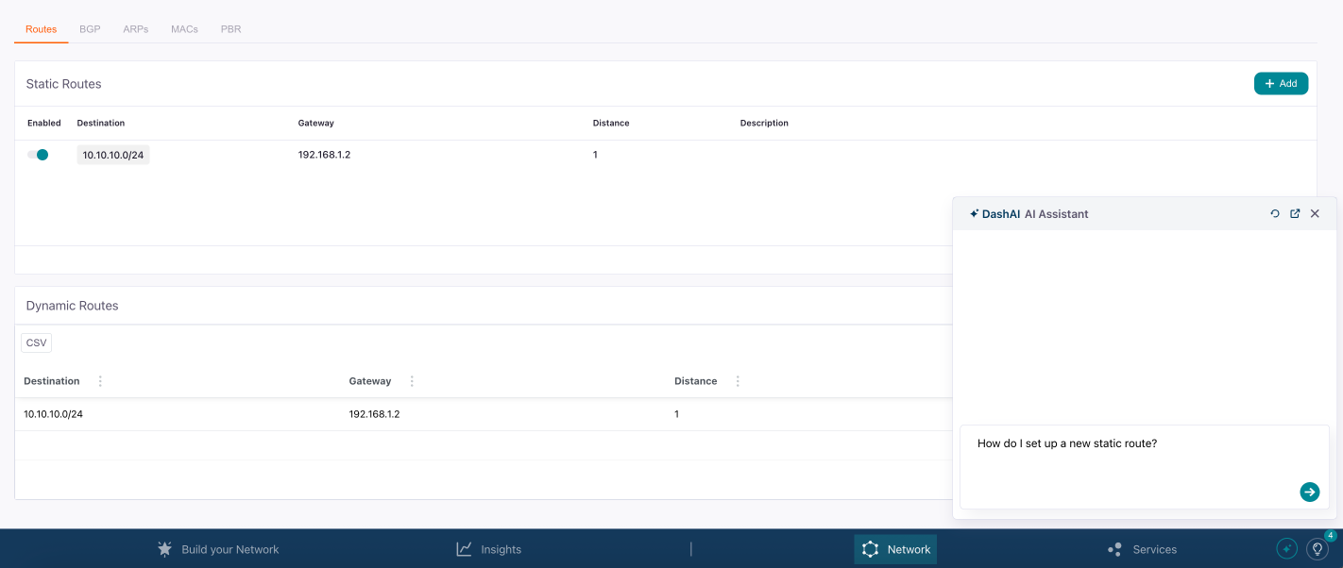Add a new static route

[x=1281, y=83]
